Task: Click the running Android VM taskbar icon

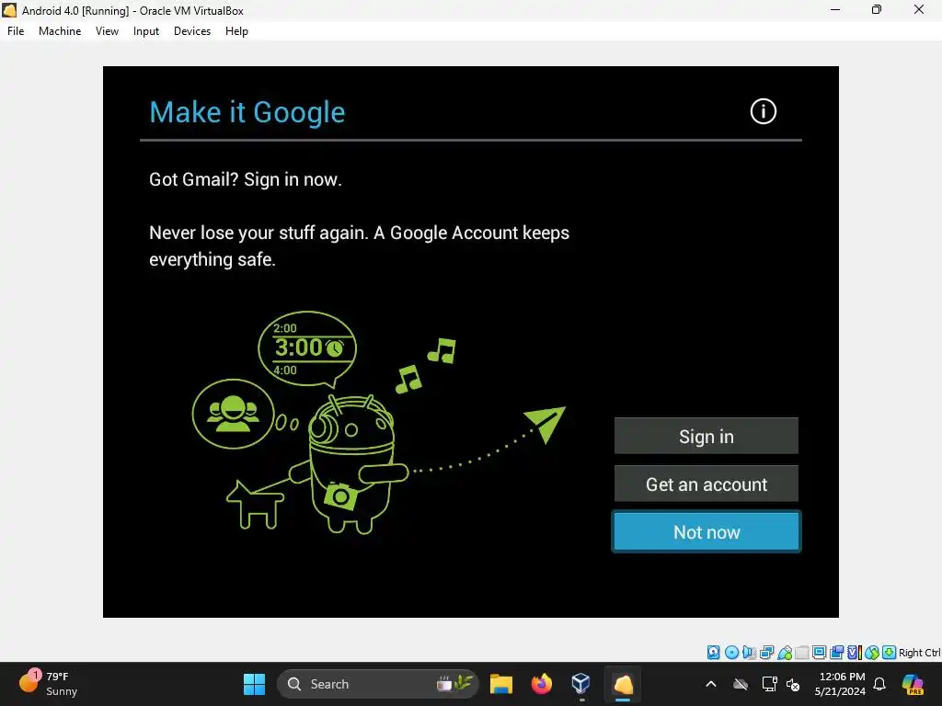Action: pyautogui.click(x=623, y=684)
